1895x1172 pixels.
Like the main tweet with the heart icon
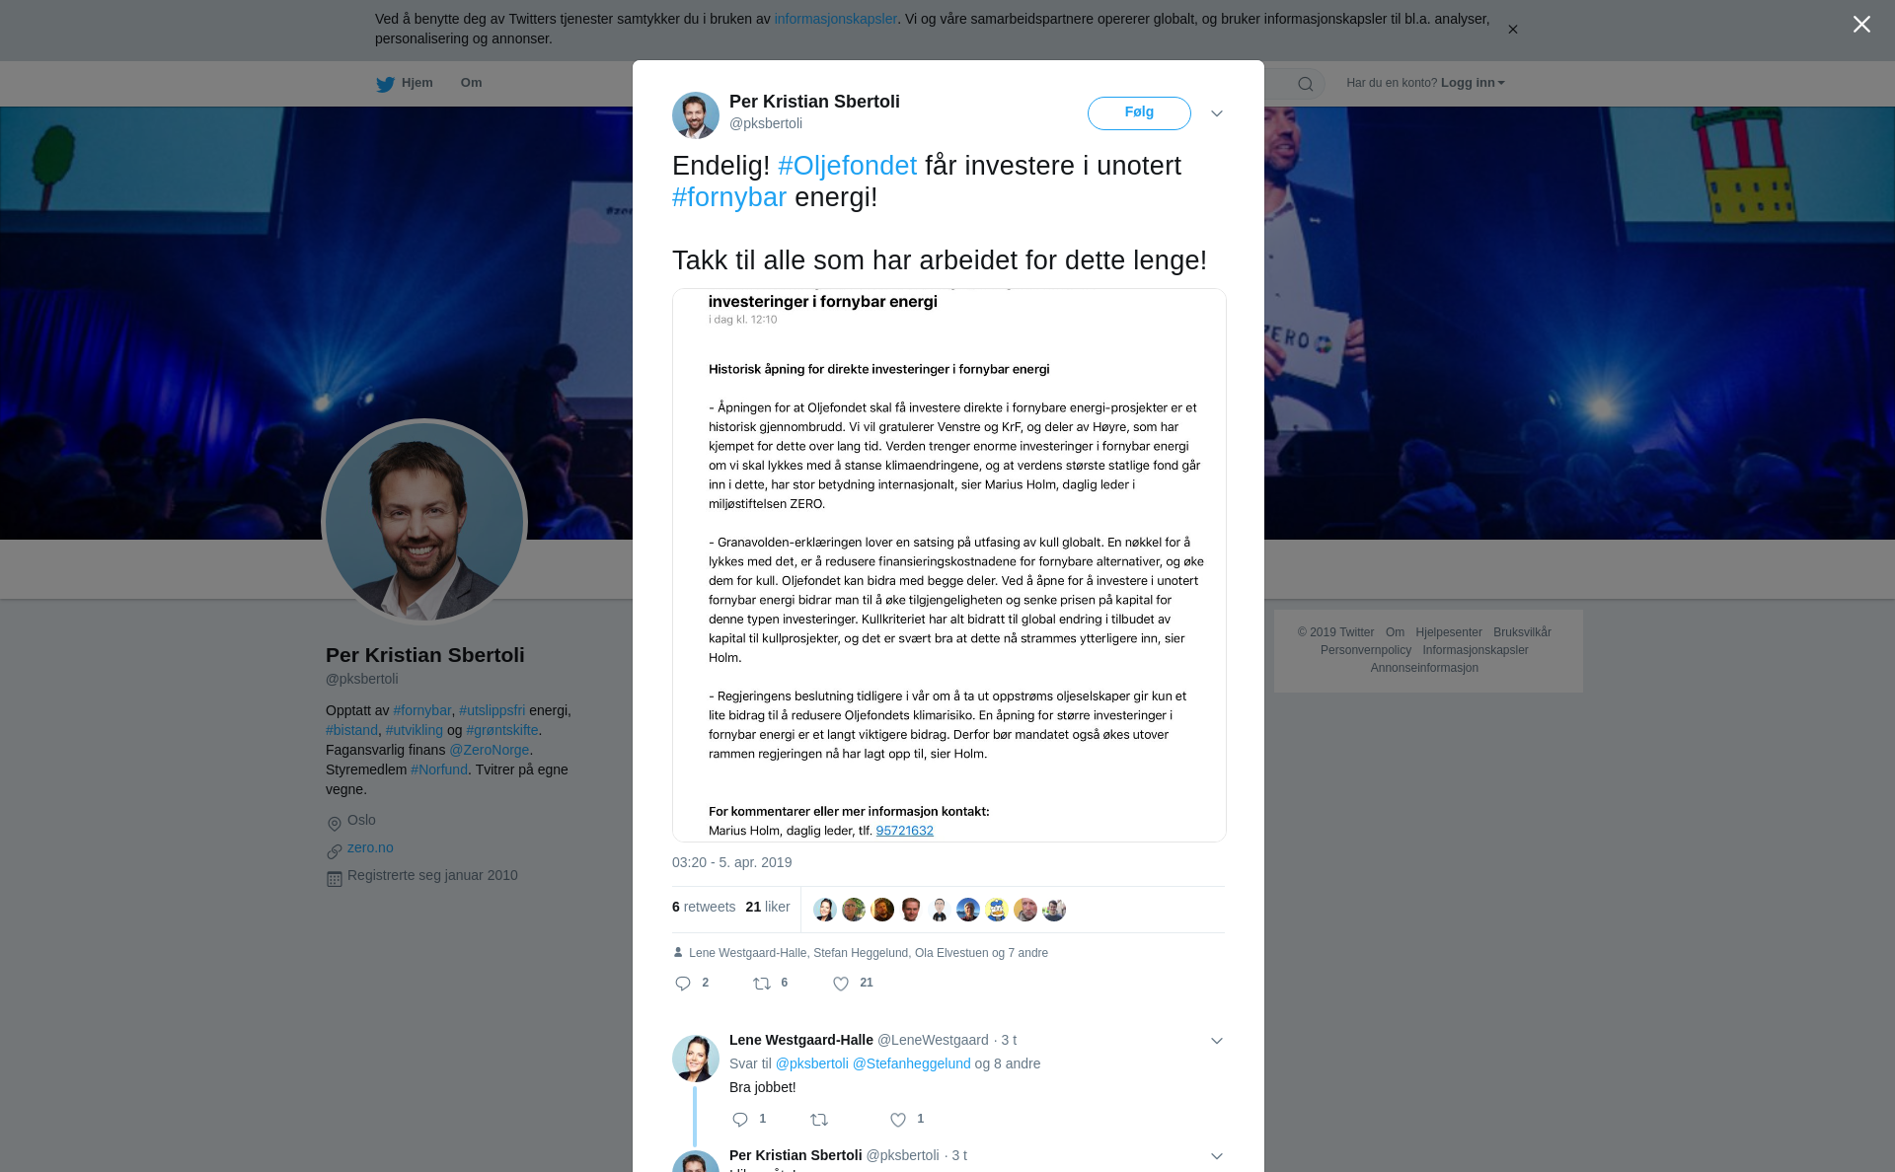click(x=841, y=984)
